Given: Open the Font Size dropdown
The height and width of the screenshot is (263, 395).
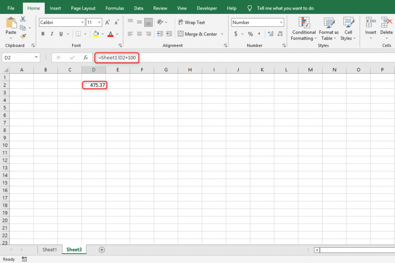Looking at the screenshot, I should point(100,22).
